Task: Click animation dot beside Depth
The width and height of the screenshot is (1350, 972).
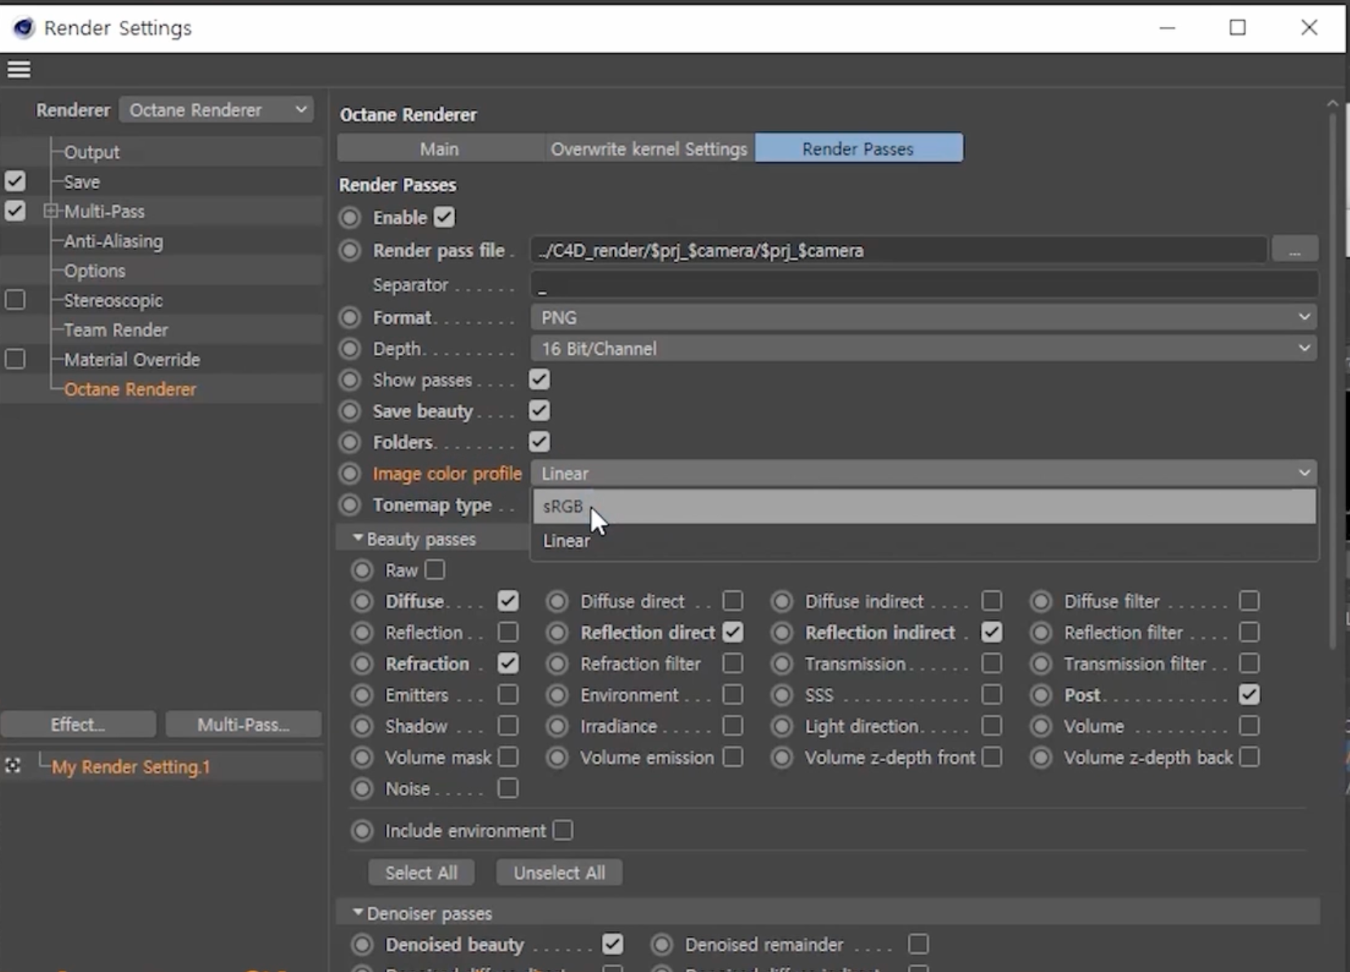Action: [350, 348]
